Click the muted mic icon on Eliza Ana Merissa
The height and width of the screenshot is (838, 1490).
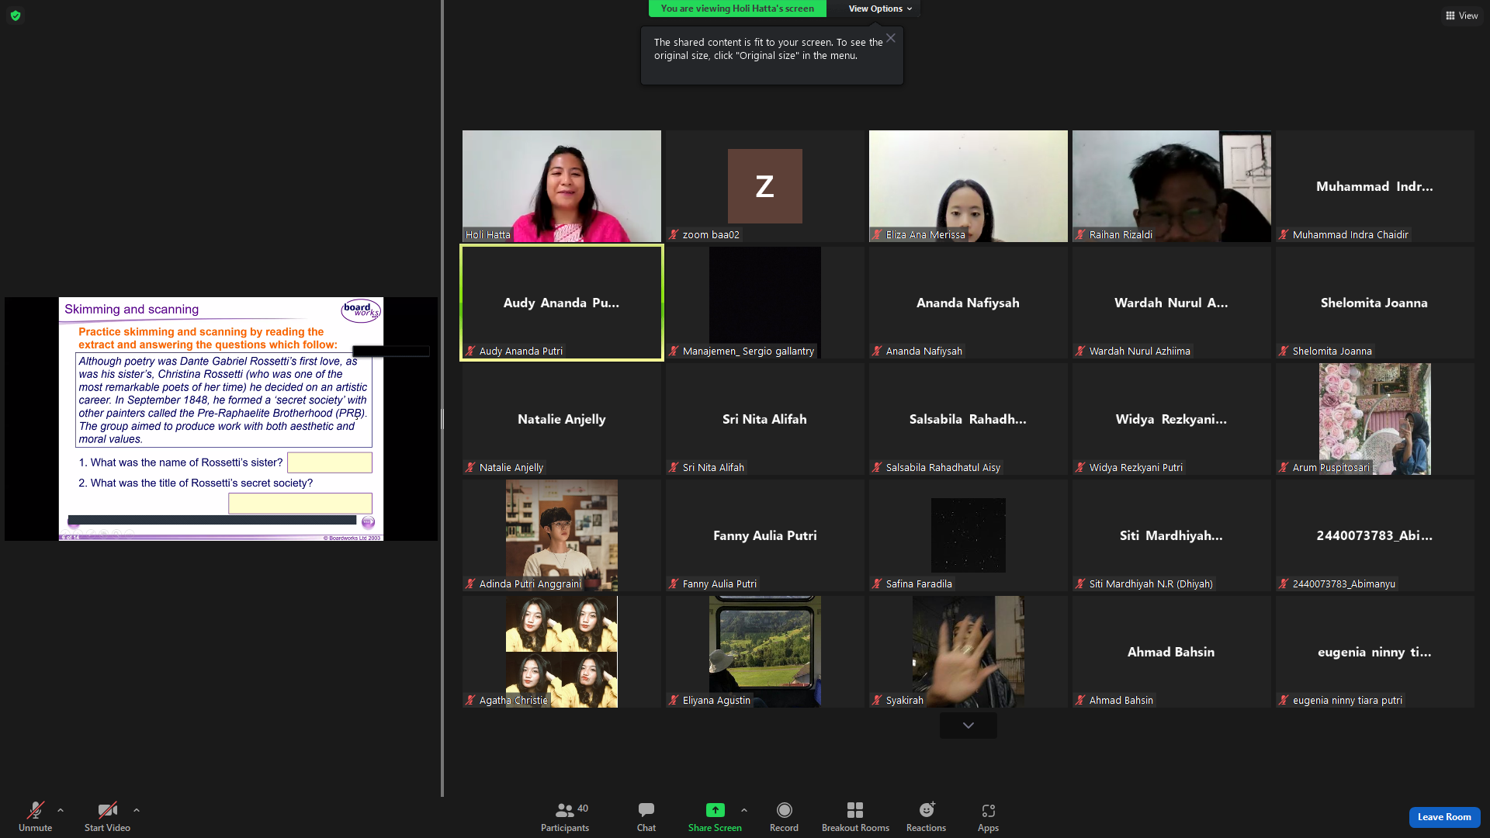[877, 234]
